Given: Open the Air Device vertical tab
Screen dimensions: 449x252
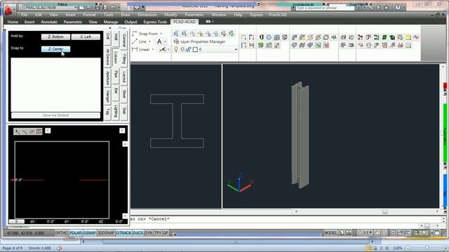Looking at the screenshot, I should point(107,57).
